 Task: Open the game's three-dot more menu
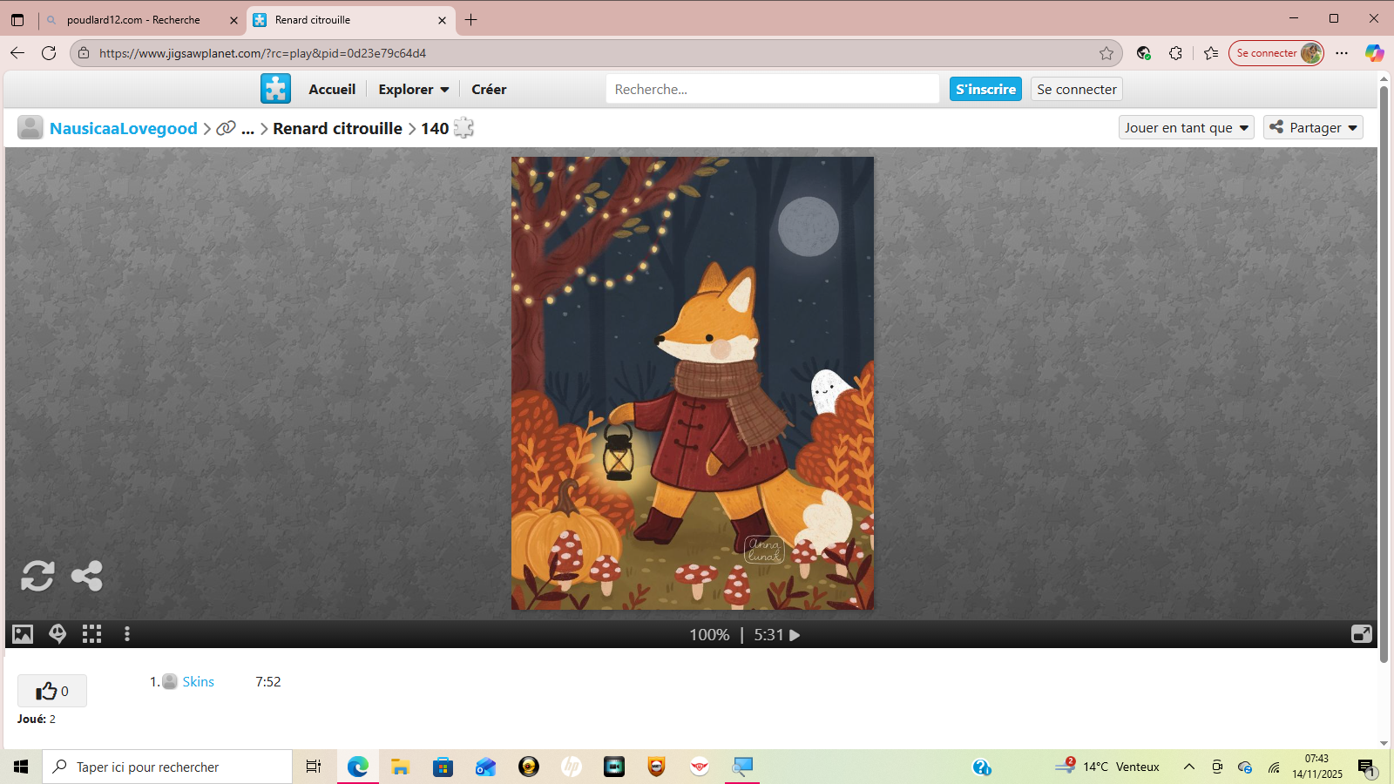(127, 634)
